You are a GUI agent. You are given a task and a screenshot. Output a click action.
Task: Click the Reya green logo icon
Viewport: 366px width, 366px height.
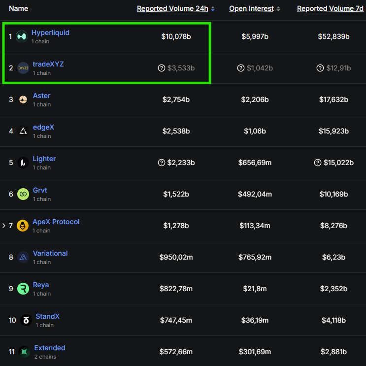point(23,289)
